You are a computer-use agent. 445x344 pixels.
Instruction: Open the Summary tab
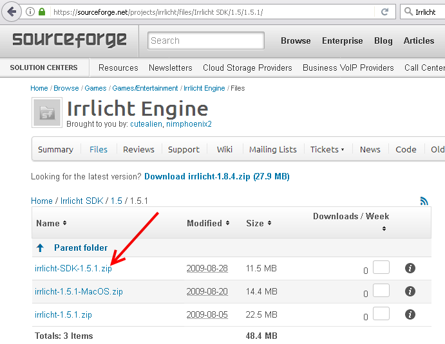[55, 149]
